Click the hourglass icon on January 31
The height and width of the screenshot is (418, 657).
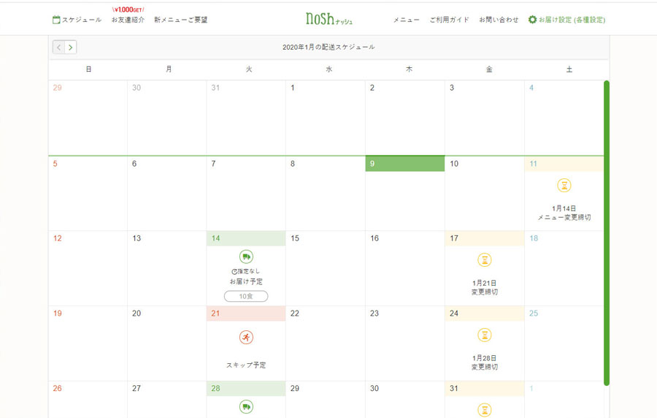(485, 410)
